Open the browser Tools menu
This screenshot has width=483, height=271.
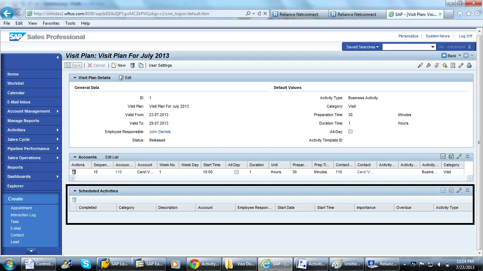pos(70,23)
